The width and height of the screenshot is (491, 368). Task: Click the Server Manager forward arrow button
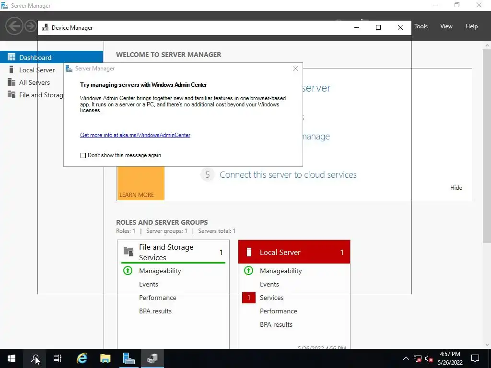click(31, 26)
